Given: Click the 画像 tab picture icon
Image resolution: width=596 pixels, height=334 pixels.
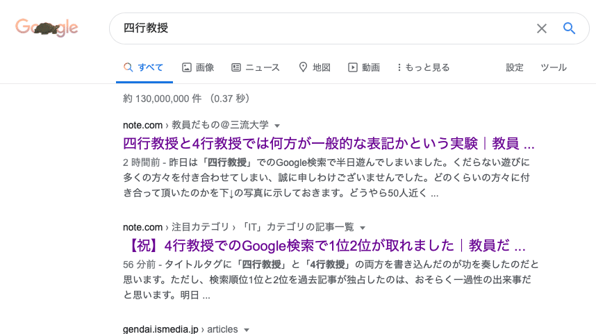Looking at the screenshot, I should click(x=187, y=67).
